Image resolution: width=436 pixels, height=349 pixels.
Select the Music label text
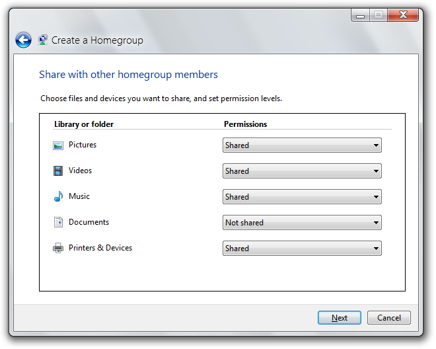click(x=79, y=196)
